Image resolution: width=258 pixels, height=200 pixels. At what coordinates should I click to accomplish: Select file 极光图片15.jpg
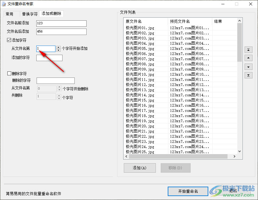point(140,100)
